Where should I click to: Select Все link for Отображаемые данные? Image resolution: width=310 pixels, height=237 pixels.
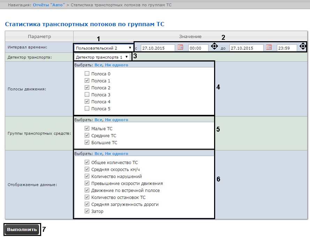coord(98,154)
